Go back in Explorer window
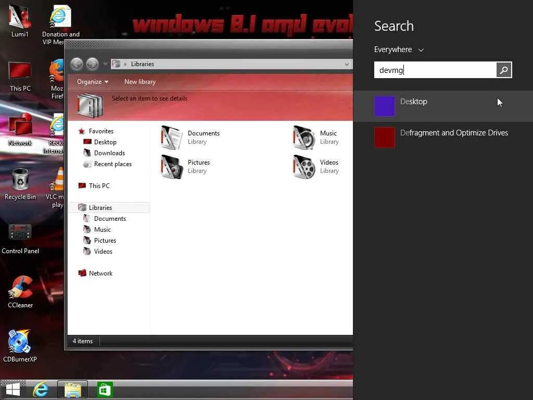533x400 pixels. 77,64
